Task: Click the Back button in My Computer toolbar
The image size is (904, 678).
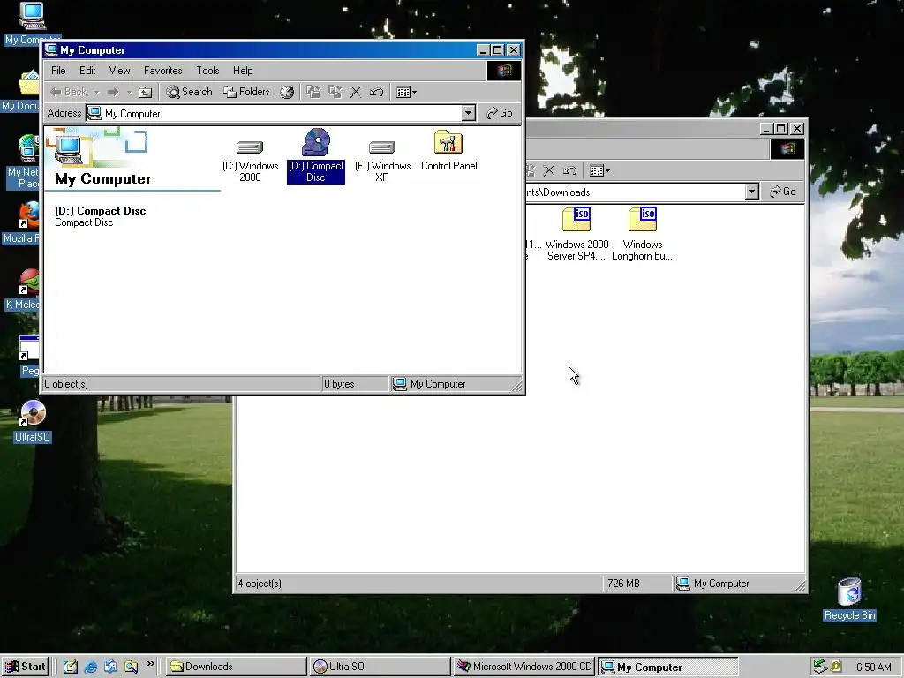Action: coord(68,92)
